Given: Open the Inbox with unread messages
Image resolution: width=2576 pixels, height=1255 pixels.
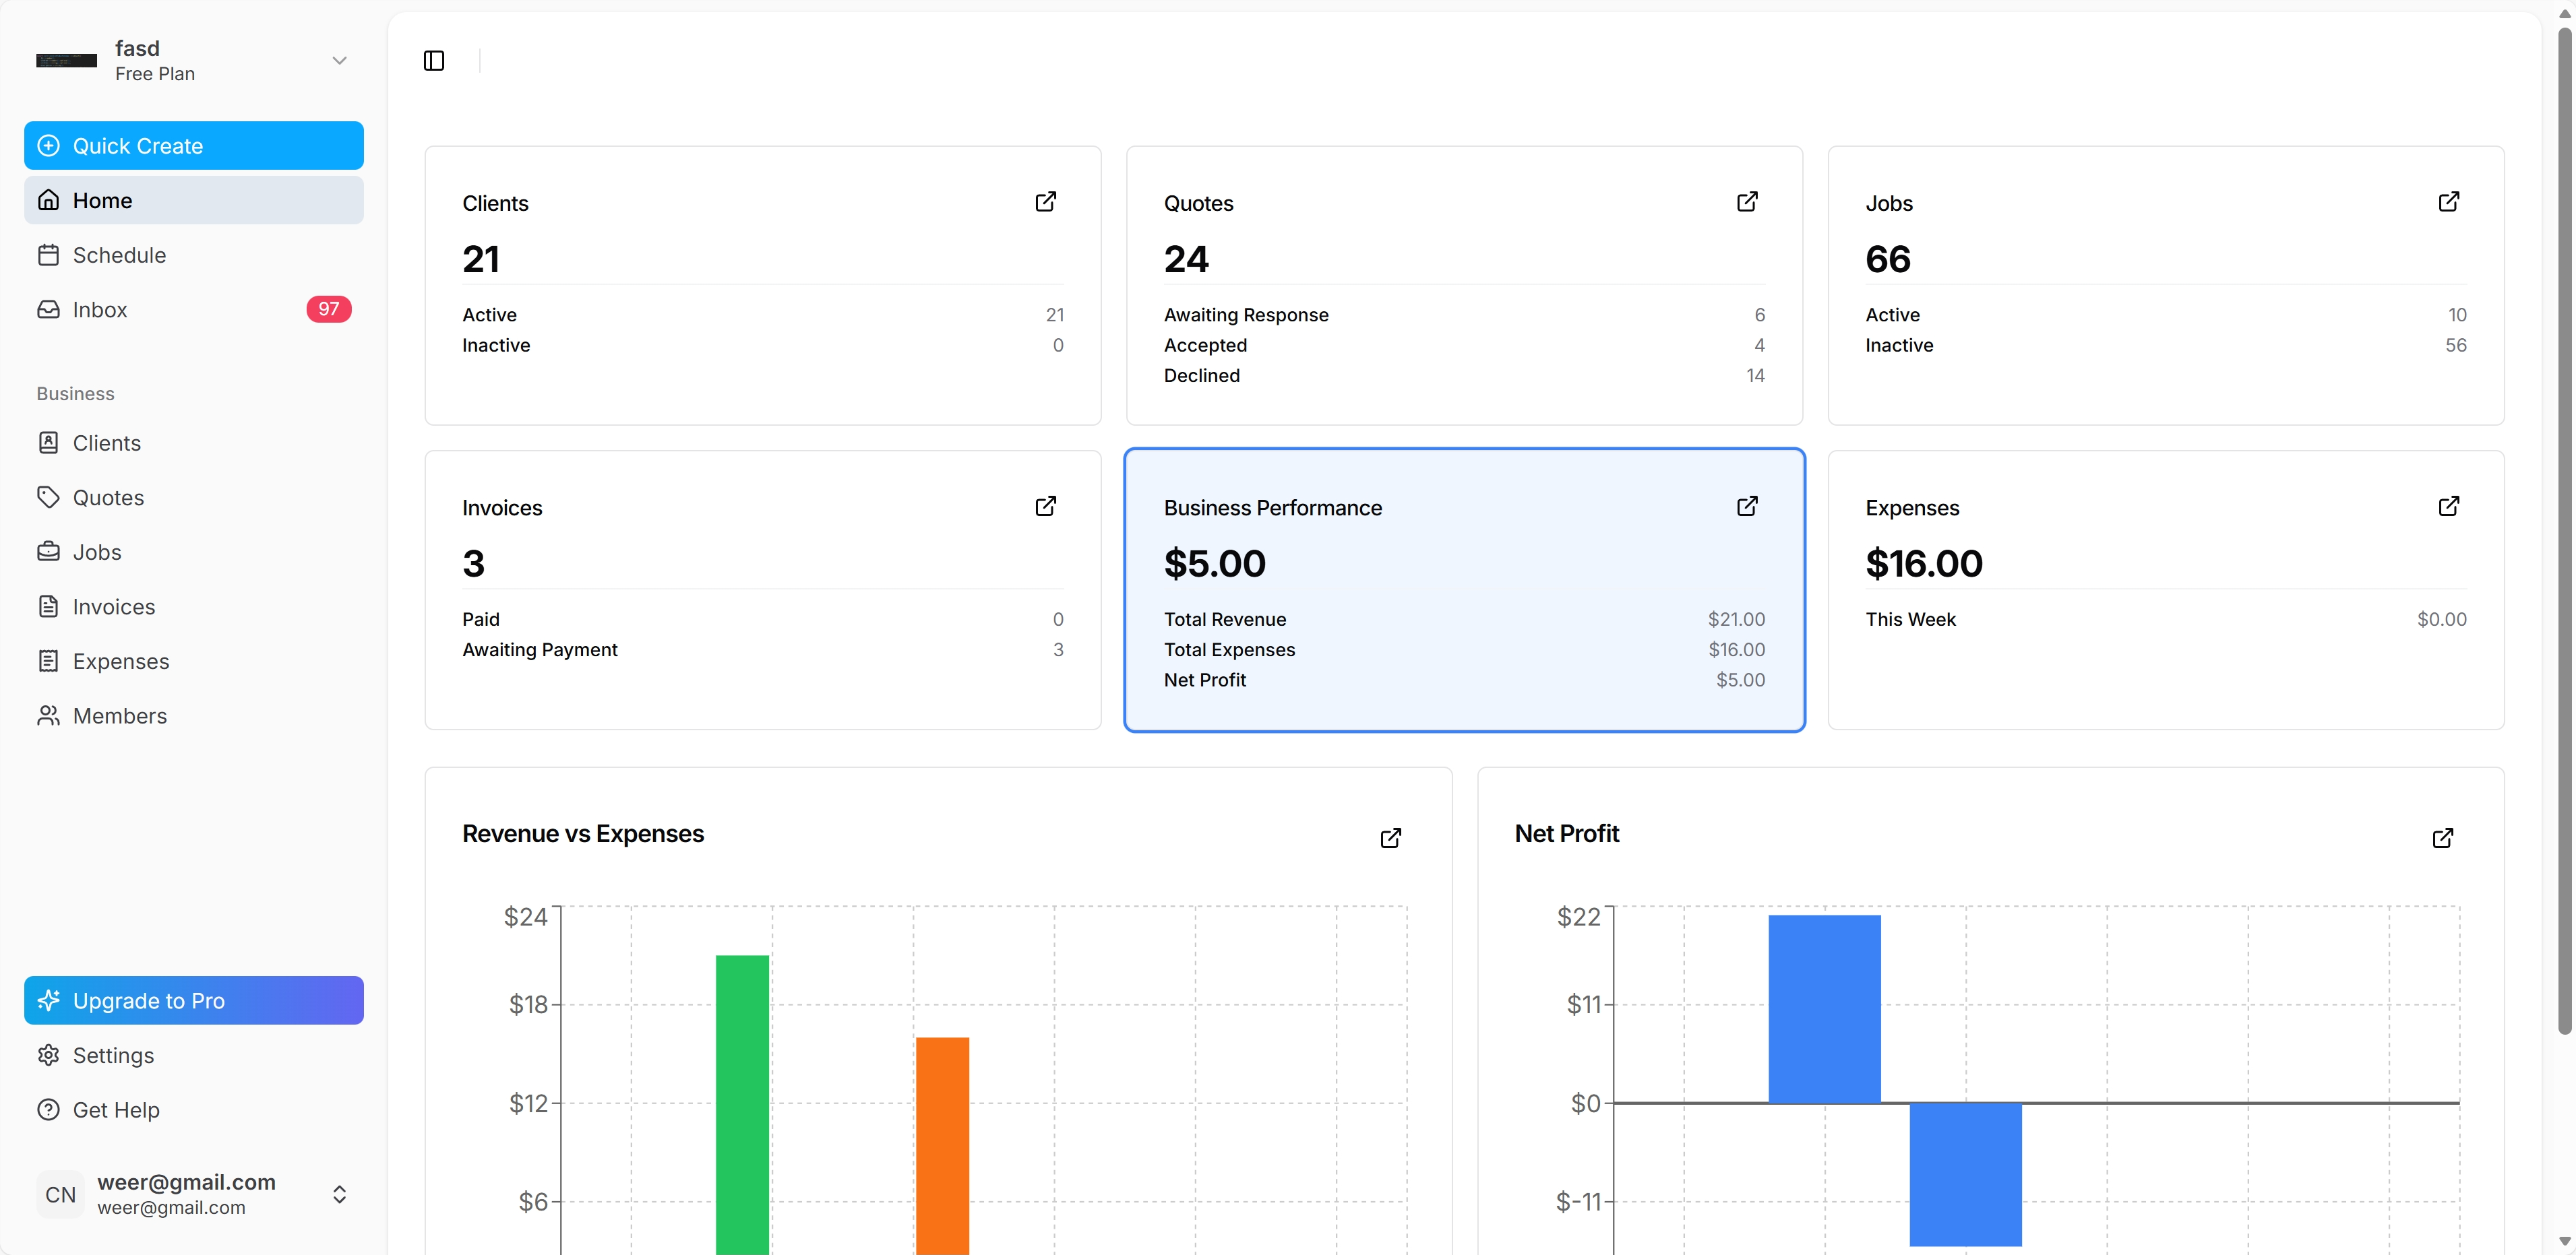Looking at the screenshot, I should click(x=100, y=310).
